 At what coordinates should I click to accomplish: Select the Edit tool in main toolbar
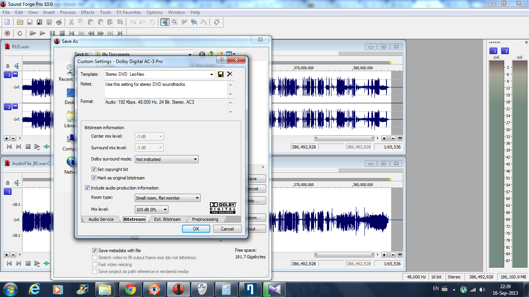click(165, 22)
